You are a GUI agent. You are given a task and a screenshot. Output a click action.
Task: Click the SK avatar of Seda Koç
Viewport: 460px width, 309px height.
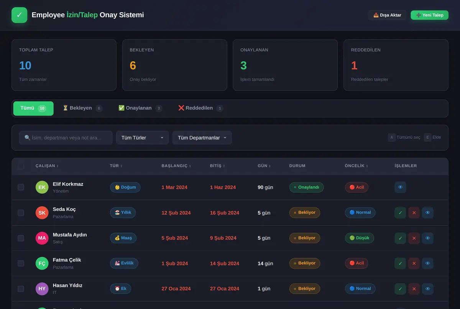point(42,213)
